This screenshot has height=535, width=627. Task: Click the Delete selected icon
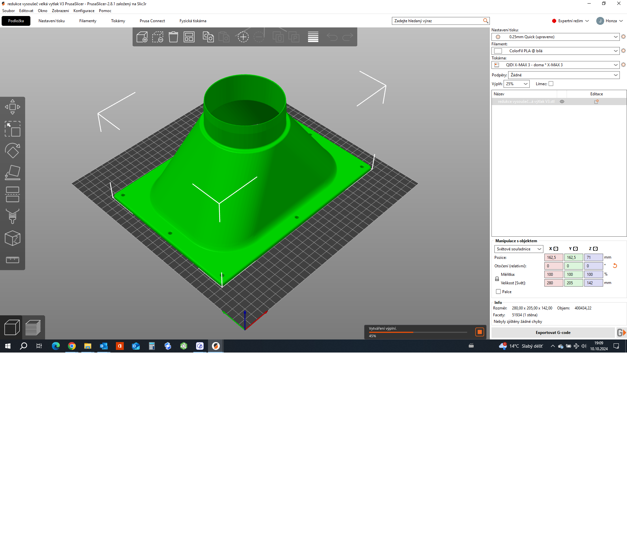[x=158, y=37]
